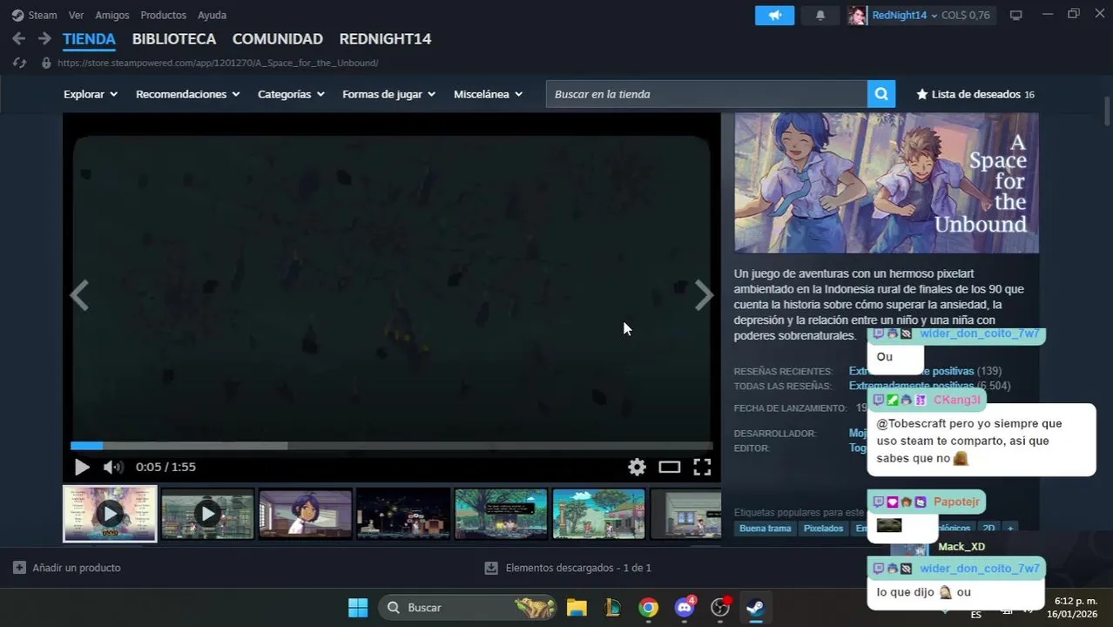Image resolution: width=1113 pixels, height=627 pixels.
Task: Click the 2D tag
Action: (x=988, y=529)
